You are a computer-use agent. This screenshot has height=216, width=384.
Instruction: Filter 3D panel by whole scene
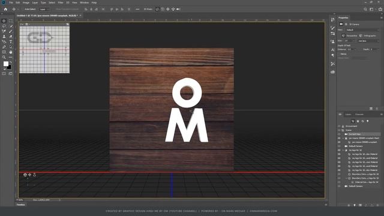click(x=353, y=121)
